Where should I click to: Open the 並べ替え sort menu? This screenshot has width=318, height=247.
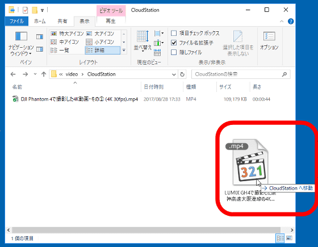point(143,41)
